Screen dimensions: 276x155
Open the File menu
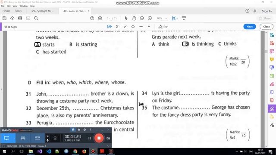pos(3,6)
